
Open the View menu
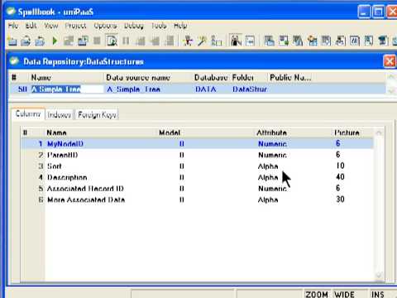51,26
